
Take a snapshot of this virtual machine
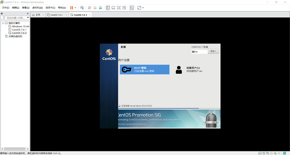pyautogui.click(x=89, y=8)
